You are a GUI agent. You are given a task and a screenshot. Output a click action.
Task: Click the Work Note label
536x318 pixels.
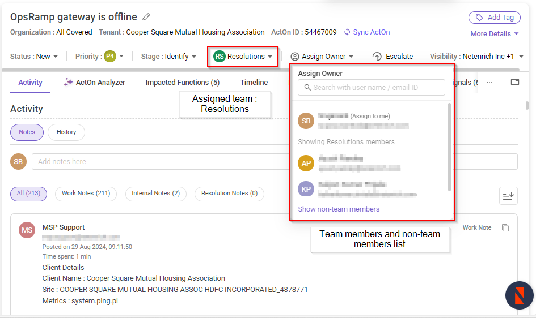click(477, 227)
